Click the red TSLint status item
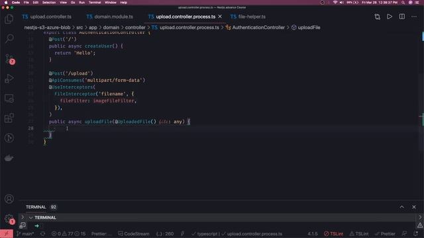Screen dimensions: 424x238 [333, 233]
